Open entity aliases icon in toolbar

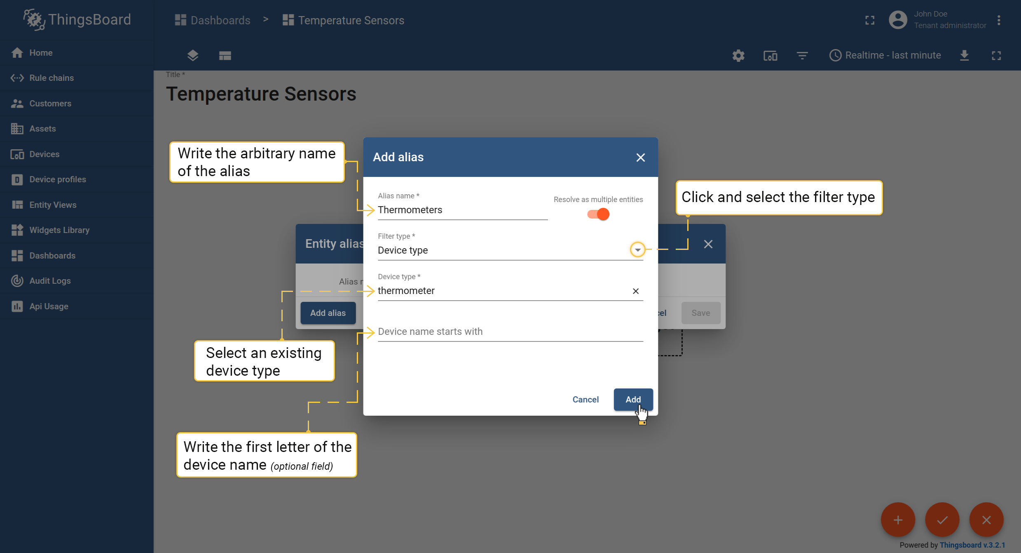coord(770,56)
